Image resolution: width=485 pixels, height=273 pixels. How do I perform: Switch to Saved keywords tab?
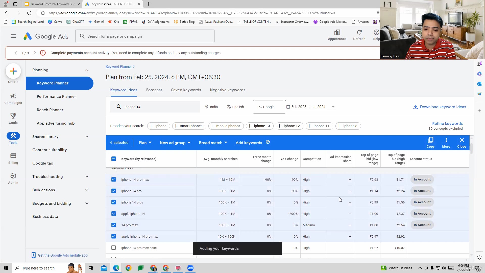pyautogui.click(x=186, y=90)
